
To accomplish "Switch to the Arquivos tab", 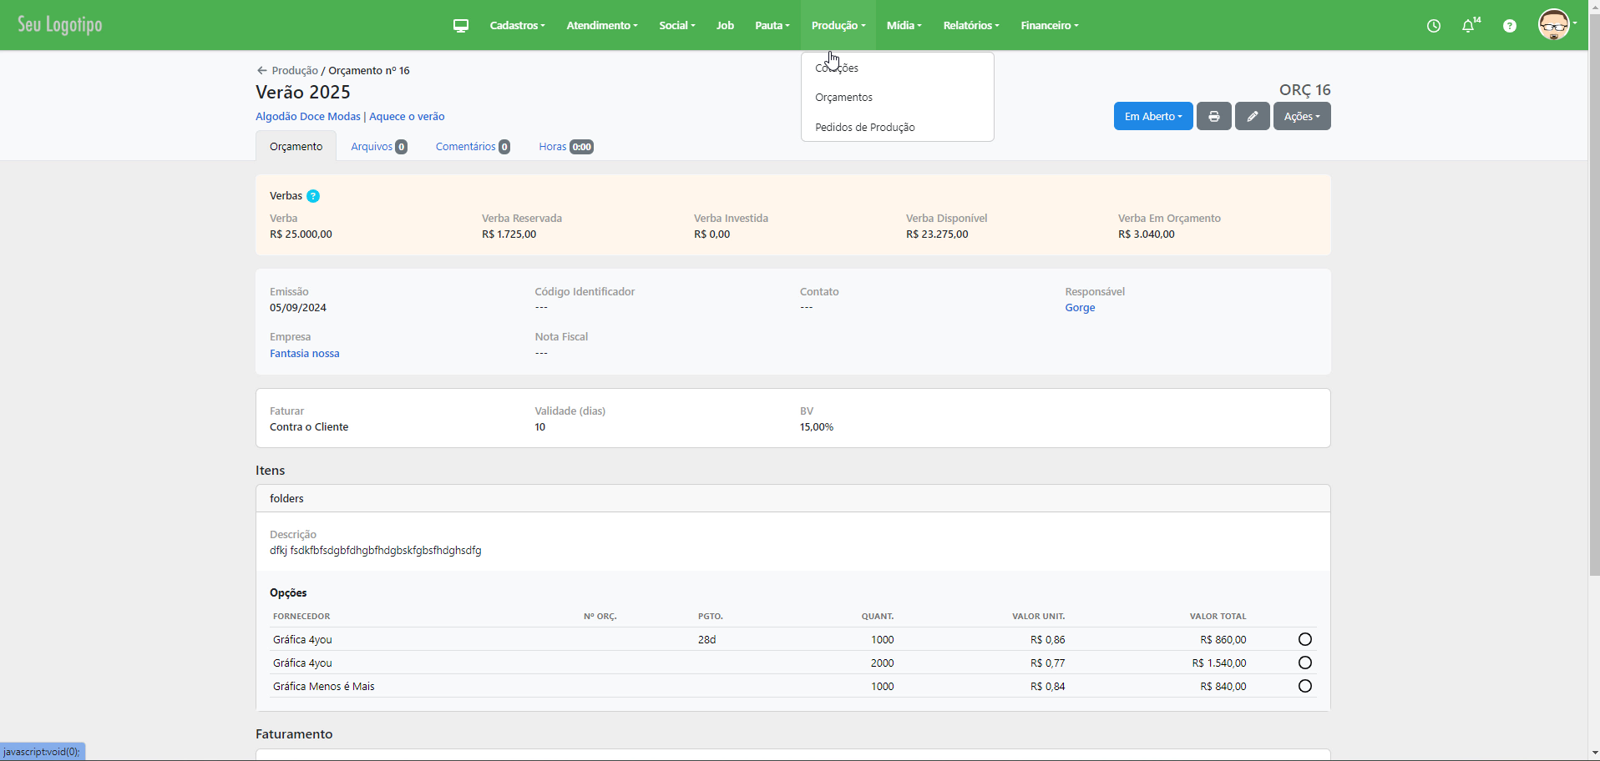I will [x=378, y=147].
